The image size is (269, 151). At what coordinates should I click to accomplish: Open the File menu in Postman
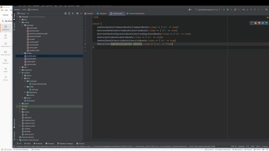point(2,10)
